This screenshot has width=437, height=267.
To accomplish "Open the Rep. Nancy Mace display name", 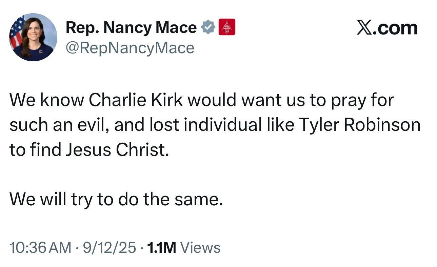I will pyautogui.click(x=131, y=27).
